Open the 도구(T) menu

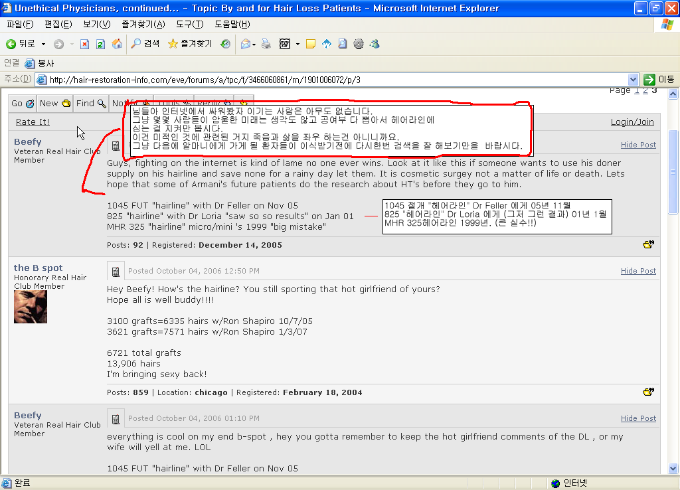pos(189,25)
